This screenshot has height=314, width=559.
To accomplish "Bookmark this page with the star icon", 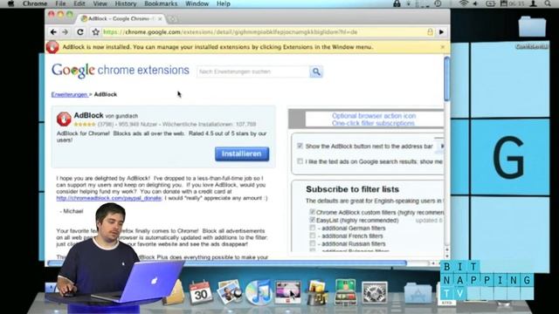I will 95,32.
